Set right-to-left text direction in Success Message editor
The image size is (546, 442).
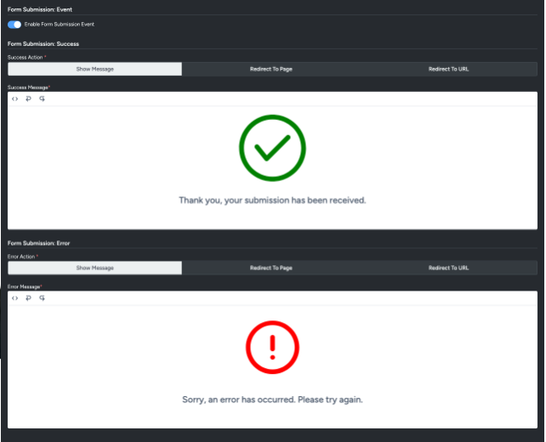click(43, 99)
